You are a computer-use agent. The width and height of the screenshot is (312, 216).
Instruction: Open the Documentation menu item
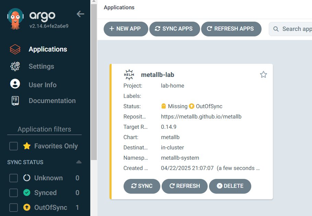pyautogui.click(x=52, y=101)
